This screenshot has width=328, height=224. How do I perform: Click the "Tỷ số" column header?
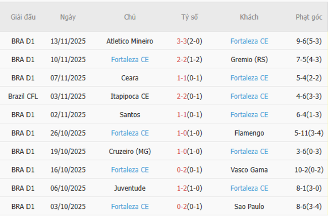(x=190, y=17)
